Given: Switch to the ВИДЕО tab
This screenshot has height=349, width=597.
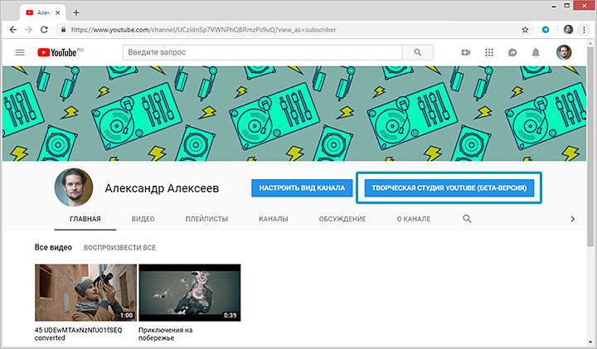Looking at the screenshot, I should coord(143,219).
